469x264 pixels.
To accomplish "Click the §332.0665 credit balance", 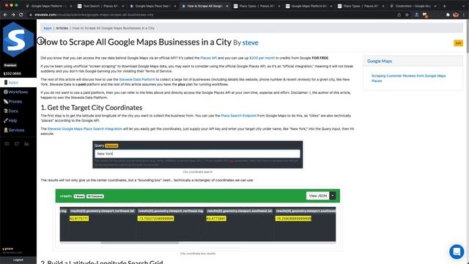I will click(12, 73).
